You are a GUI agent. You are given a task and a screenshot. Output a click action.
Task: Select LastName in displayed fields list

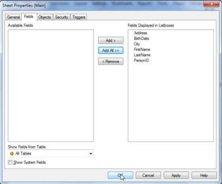click(x=142, y=55)
